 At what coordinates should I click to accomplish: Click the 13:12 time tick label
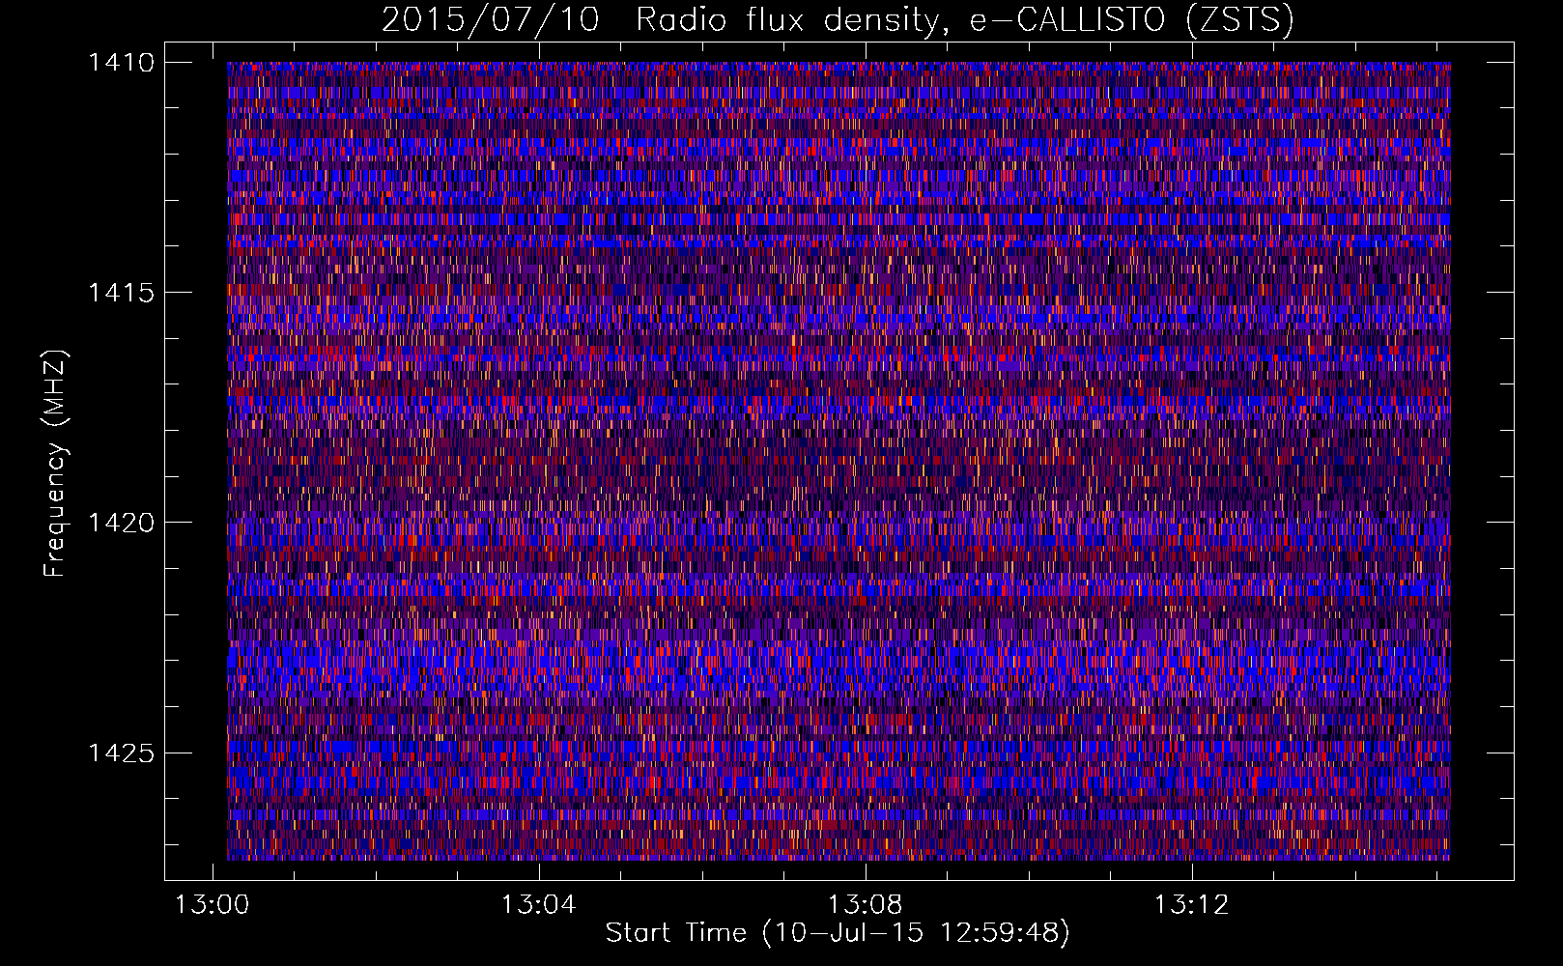[x=1192, y=904]
